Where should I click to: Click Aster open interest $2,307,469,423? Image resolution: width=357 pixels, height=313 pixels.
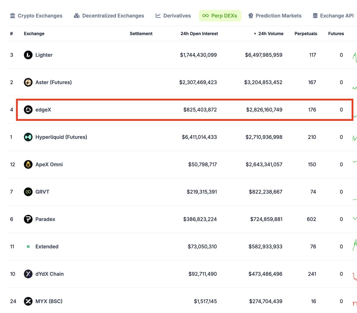(198, 82)
